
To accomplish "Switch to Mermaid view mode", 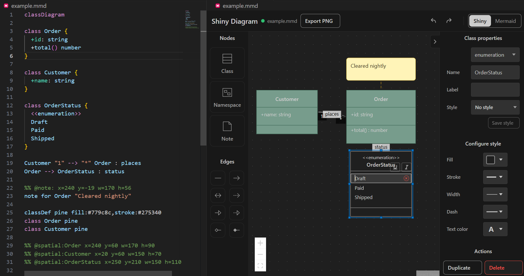I will tap(505, 21).
